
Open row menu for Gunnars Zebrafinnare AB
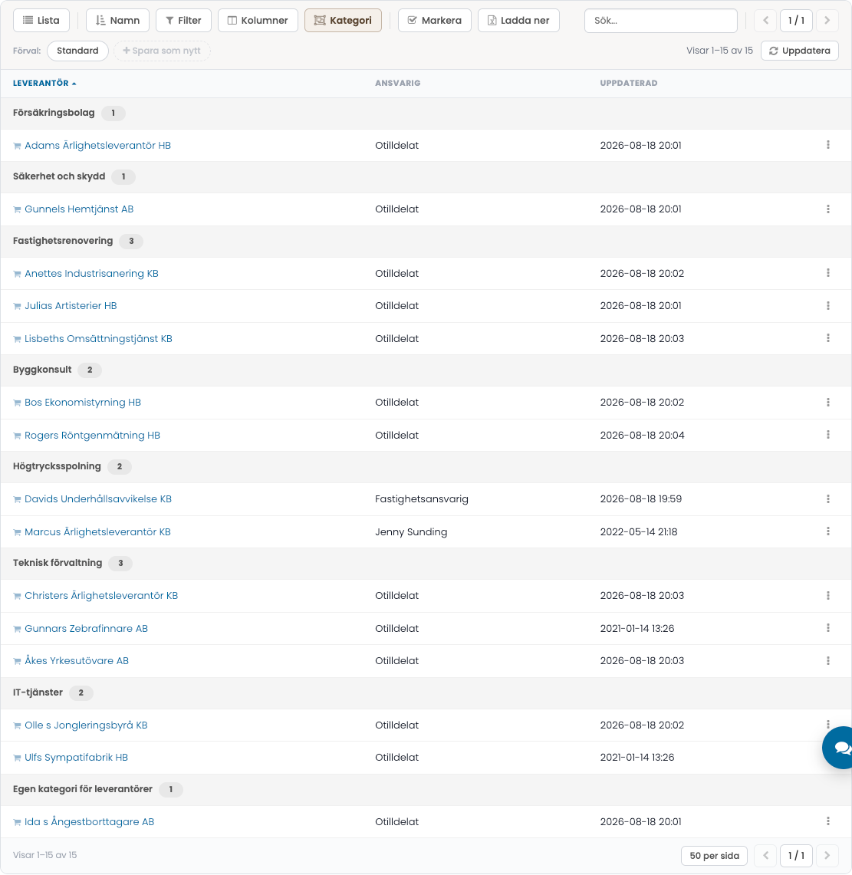[827, 628]
